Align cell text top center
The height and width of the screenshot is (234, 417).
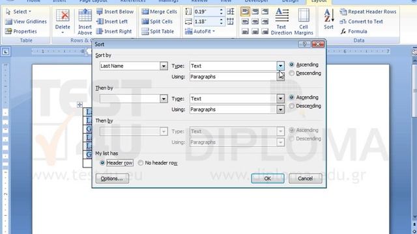(255, 12)
